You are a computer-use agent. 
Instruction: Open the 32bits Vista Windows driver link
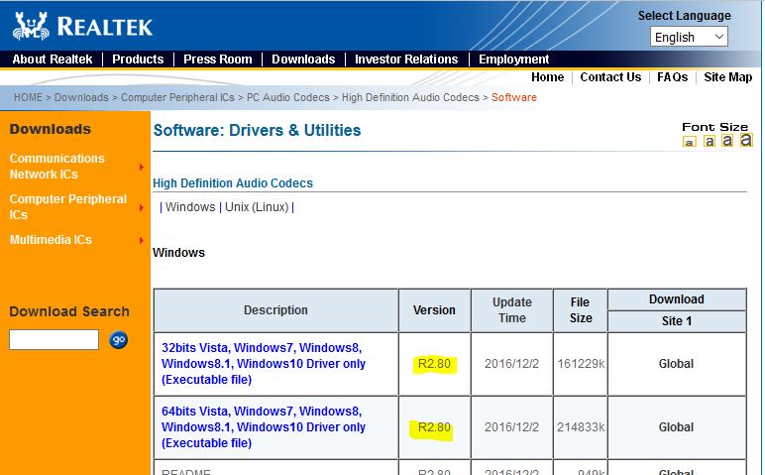click(x=264, y=364)
